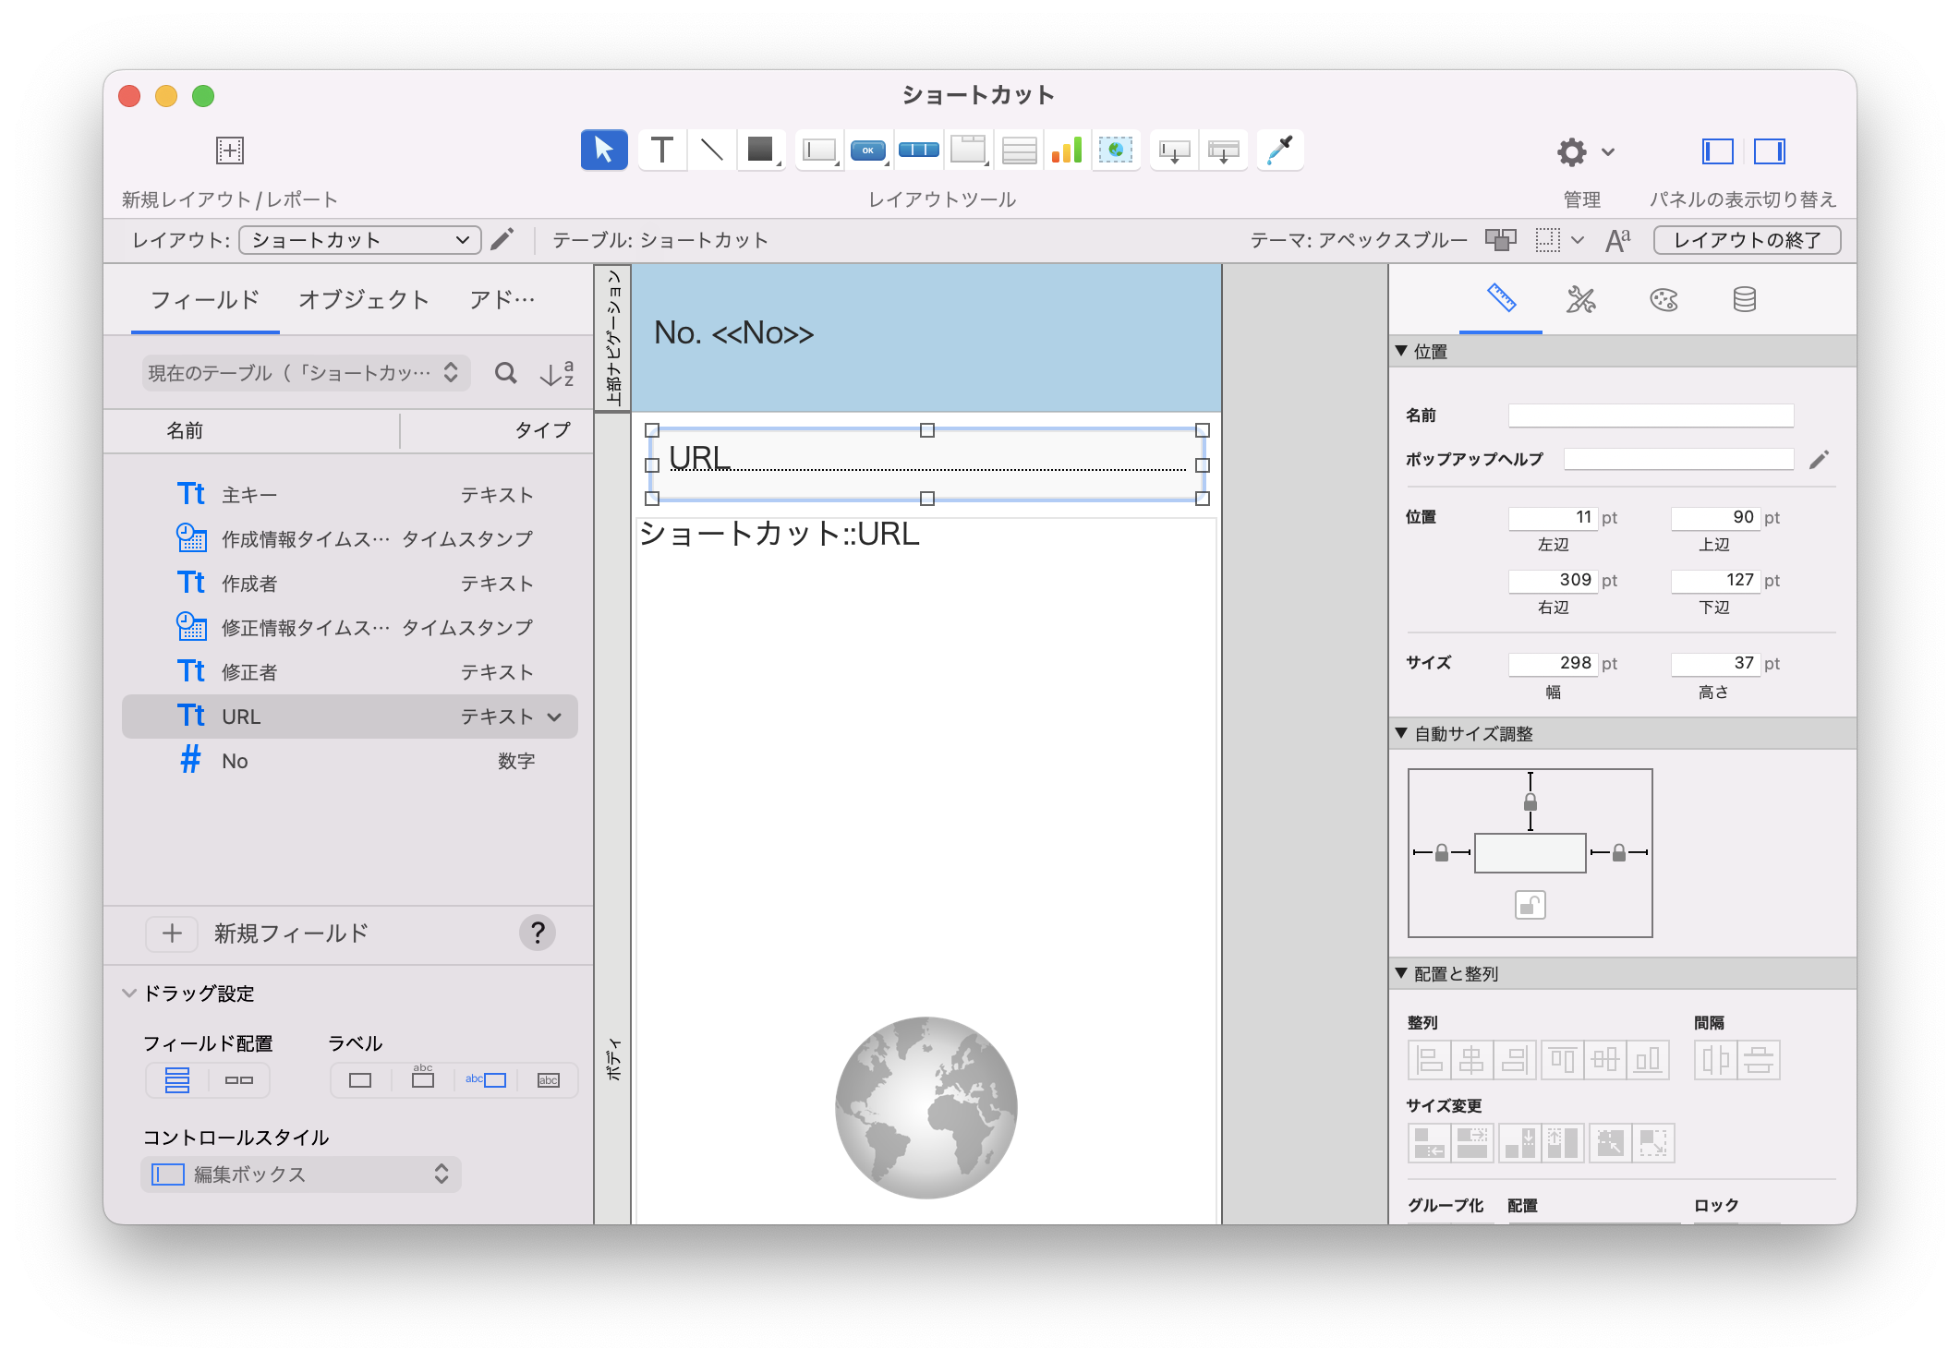Collapse the 配置と整列 section
This screenshot has height=1361, width=1960.
[x=1402, y=973]
